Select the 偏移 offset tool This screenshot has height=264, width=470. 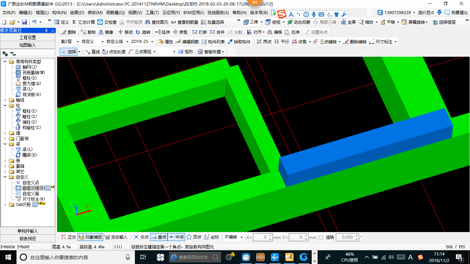coord(275,32)
